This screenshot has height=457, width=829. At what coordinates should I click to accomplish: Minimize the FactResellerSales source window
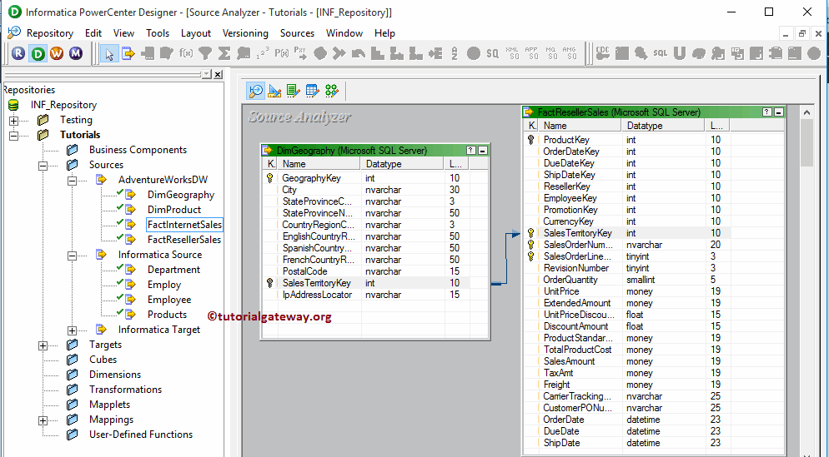pos(779,112)
